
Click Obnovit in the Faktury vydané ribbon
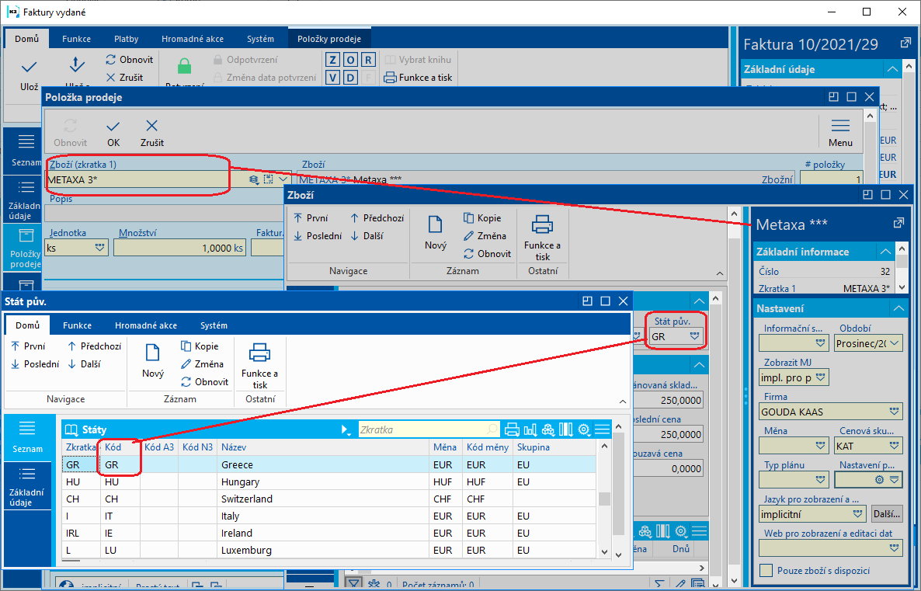tap(129, 59)
